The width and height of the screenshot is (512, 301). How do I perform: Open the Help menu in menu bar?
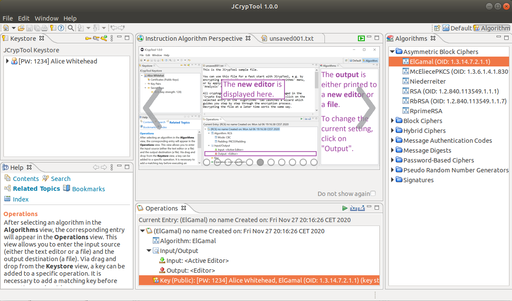tap(70, 18)
